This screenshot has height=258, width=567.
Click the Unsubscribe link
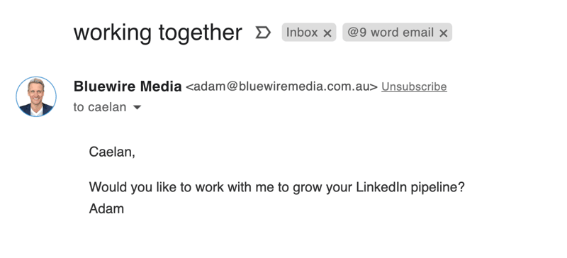(x=414, y=87)
